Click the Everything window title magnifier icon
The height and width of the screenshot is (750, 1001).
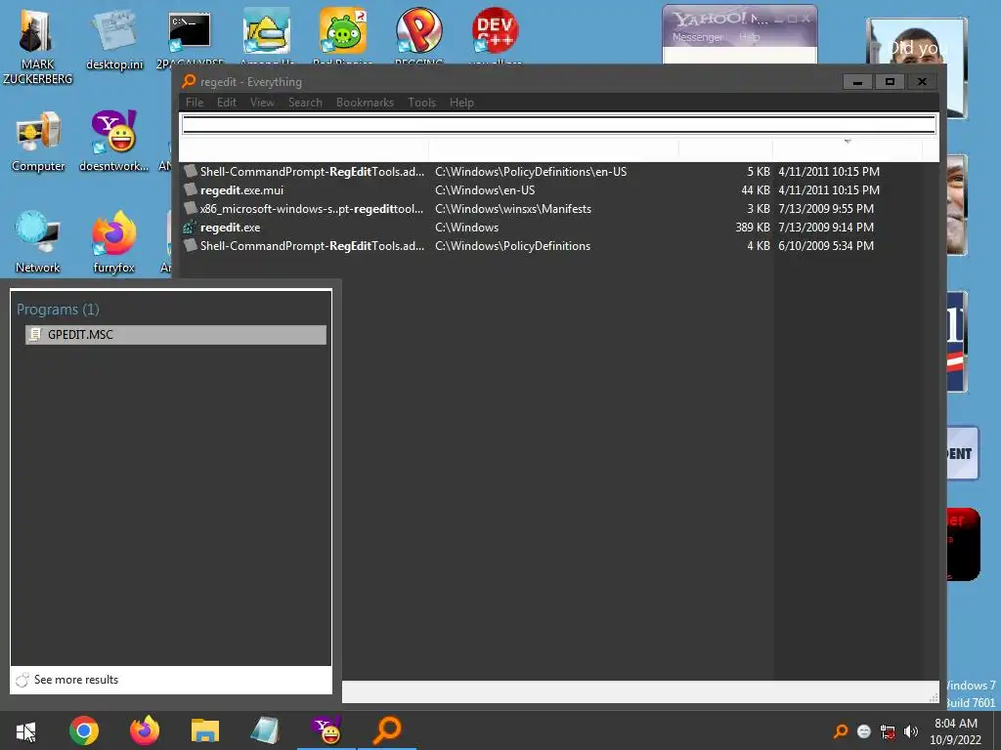pos(189,81)
